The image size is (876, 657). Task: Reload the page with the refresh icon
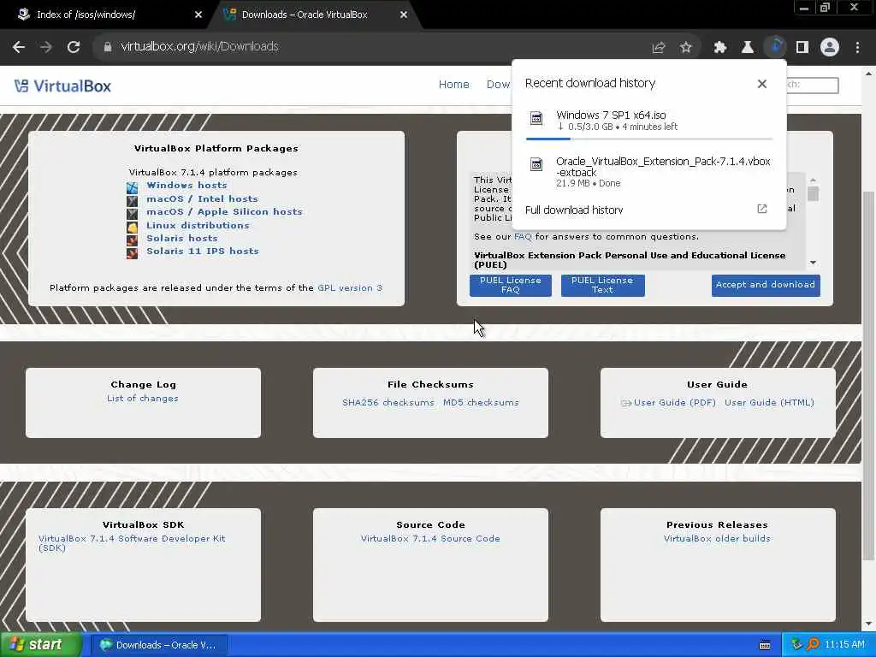coord(74,47)
